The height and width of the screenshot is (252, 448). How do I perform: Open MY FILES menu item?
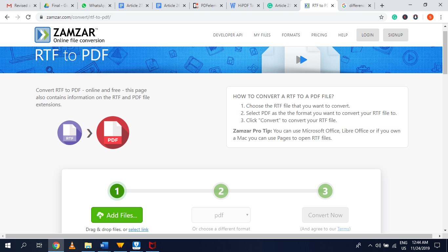[x=262, y=35]
